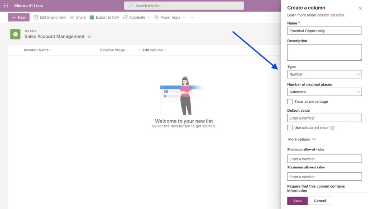Open the app launcher waffle icon
This screenshot has width=368, height=209.
click(6, 5)
